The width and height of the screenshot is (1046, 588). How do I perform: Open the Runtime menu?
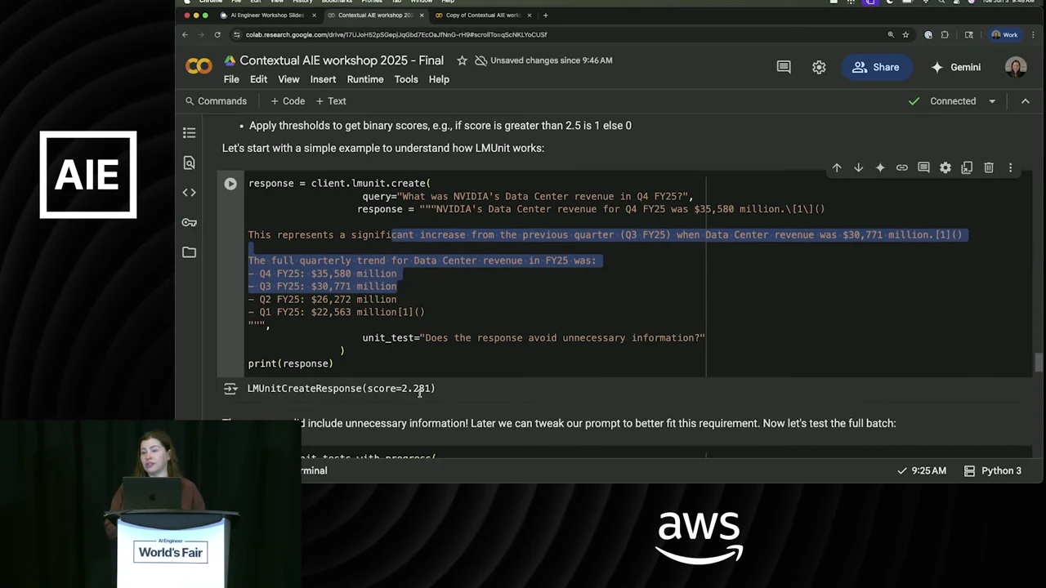pos(365,79)
